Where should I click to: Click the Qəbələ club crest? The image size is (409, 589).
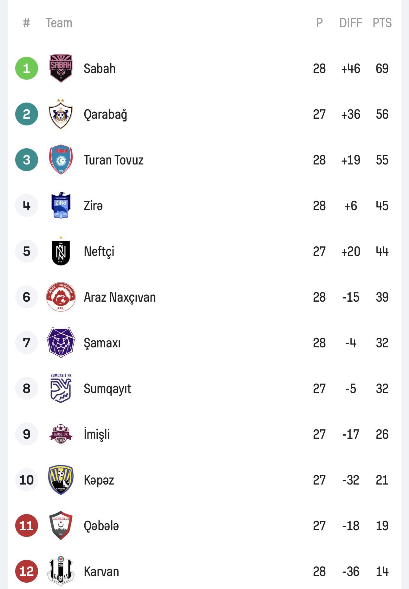click(x=61, y=525)
